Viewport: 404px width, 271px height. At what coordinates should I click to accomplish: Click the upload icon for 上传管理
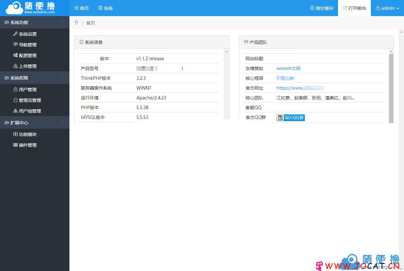click(15, 66)
